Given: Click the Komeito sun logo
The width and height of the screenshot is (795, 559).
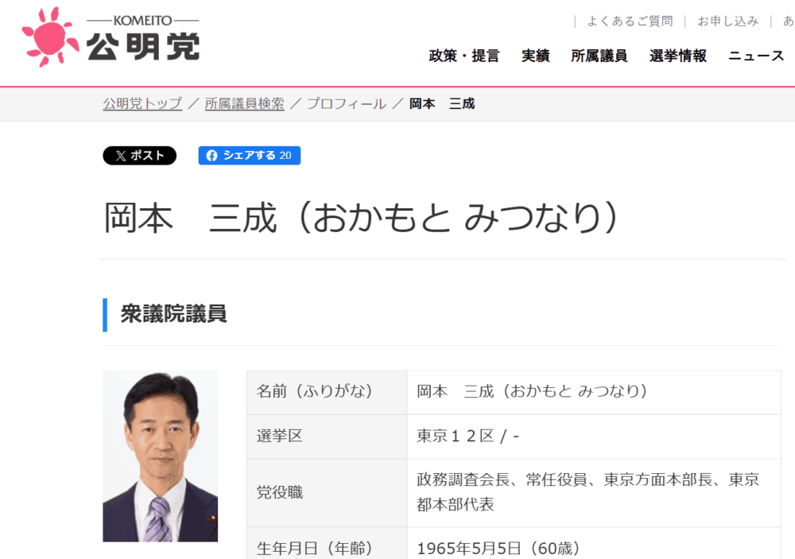Looking at the screenshot, I should tap(51, 37).
